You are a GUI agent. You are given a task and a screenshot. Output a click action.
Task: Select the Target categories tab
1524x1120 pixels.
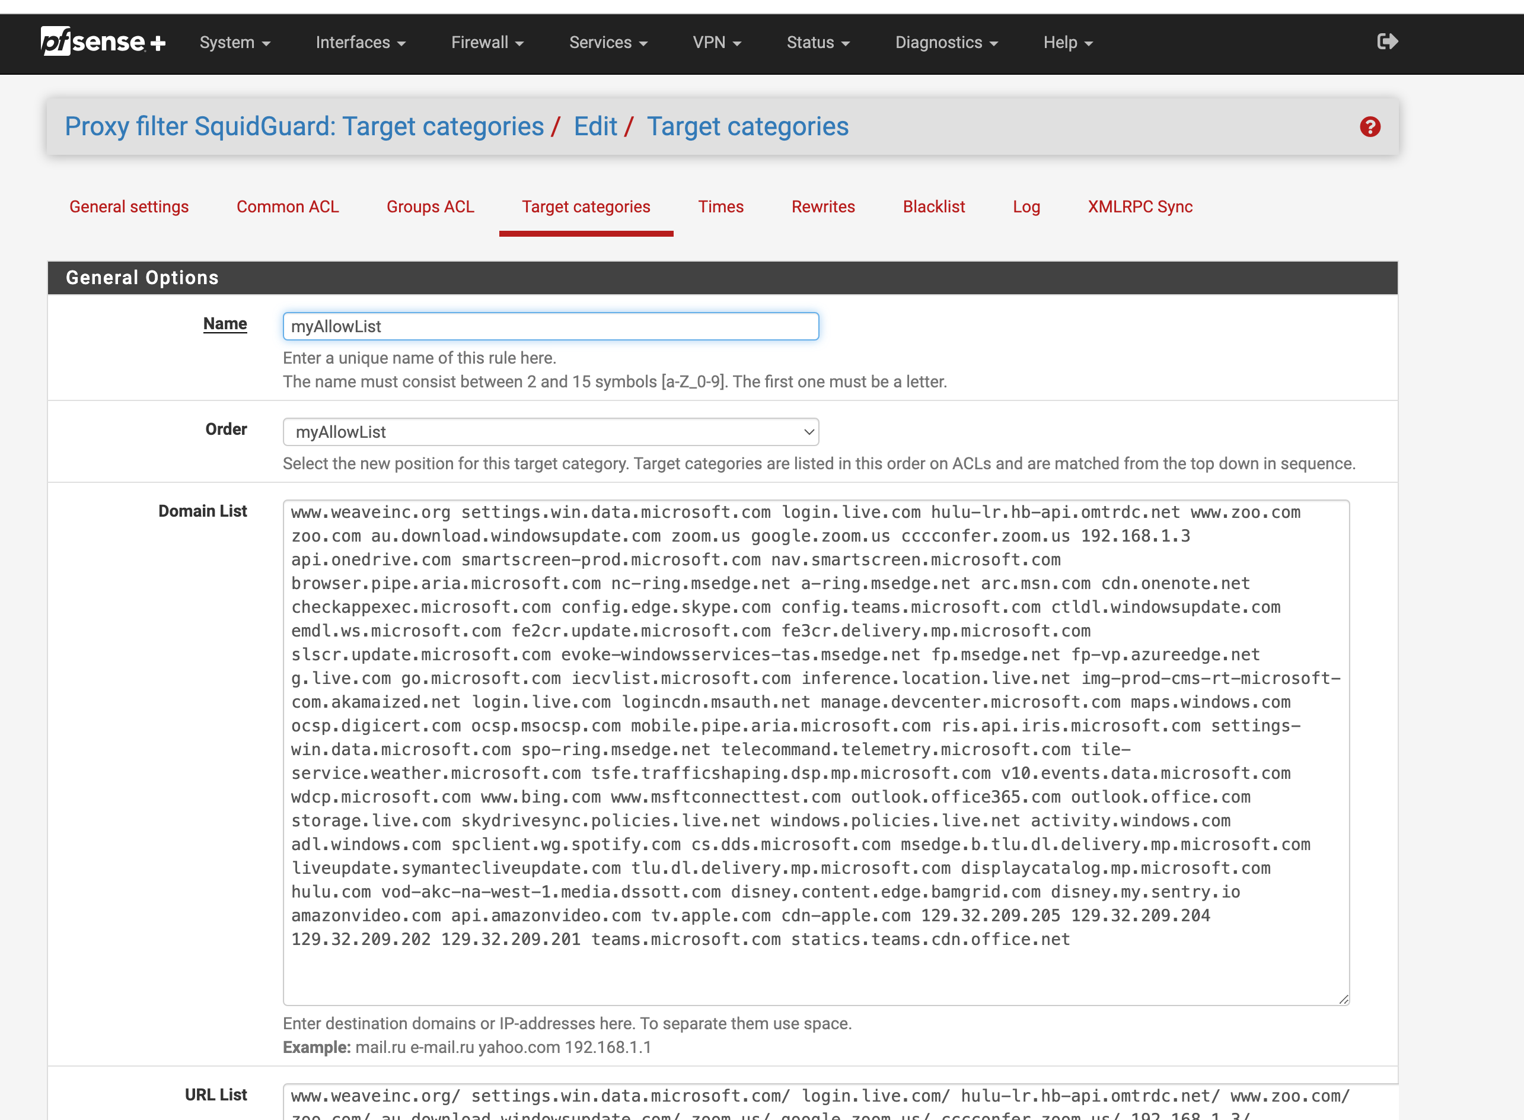point(586,207)
